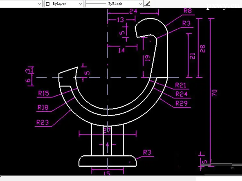Click the vertical 28 dimension text
This screenshot has height=181, width=242.
point(203,49)
